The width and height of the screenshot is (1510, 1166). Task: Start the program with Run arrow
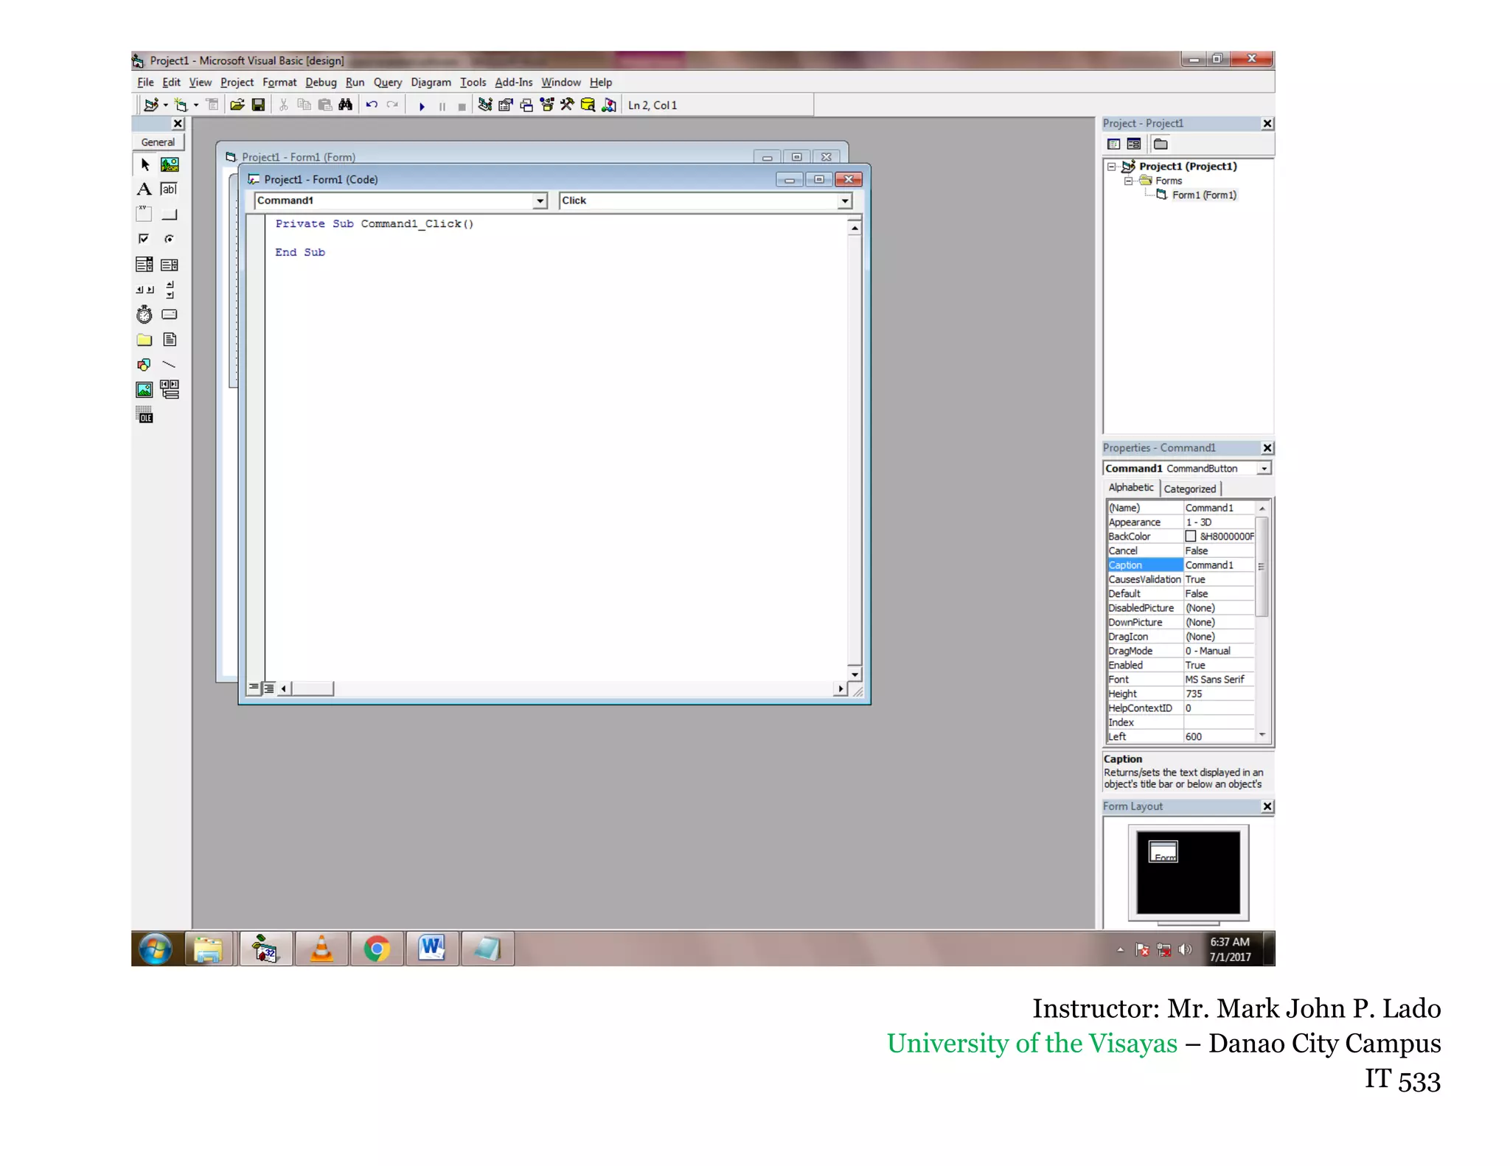click(422, 106)
